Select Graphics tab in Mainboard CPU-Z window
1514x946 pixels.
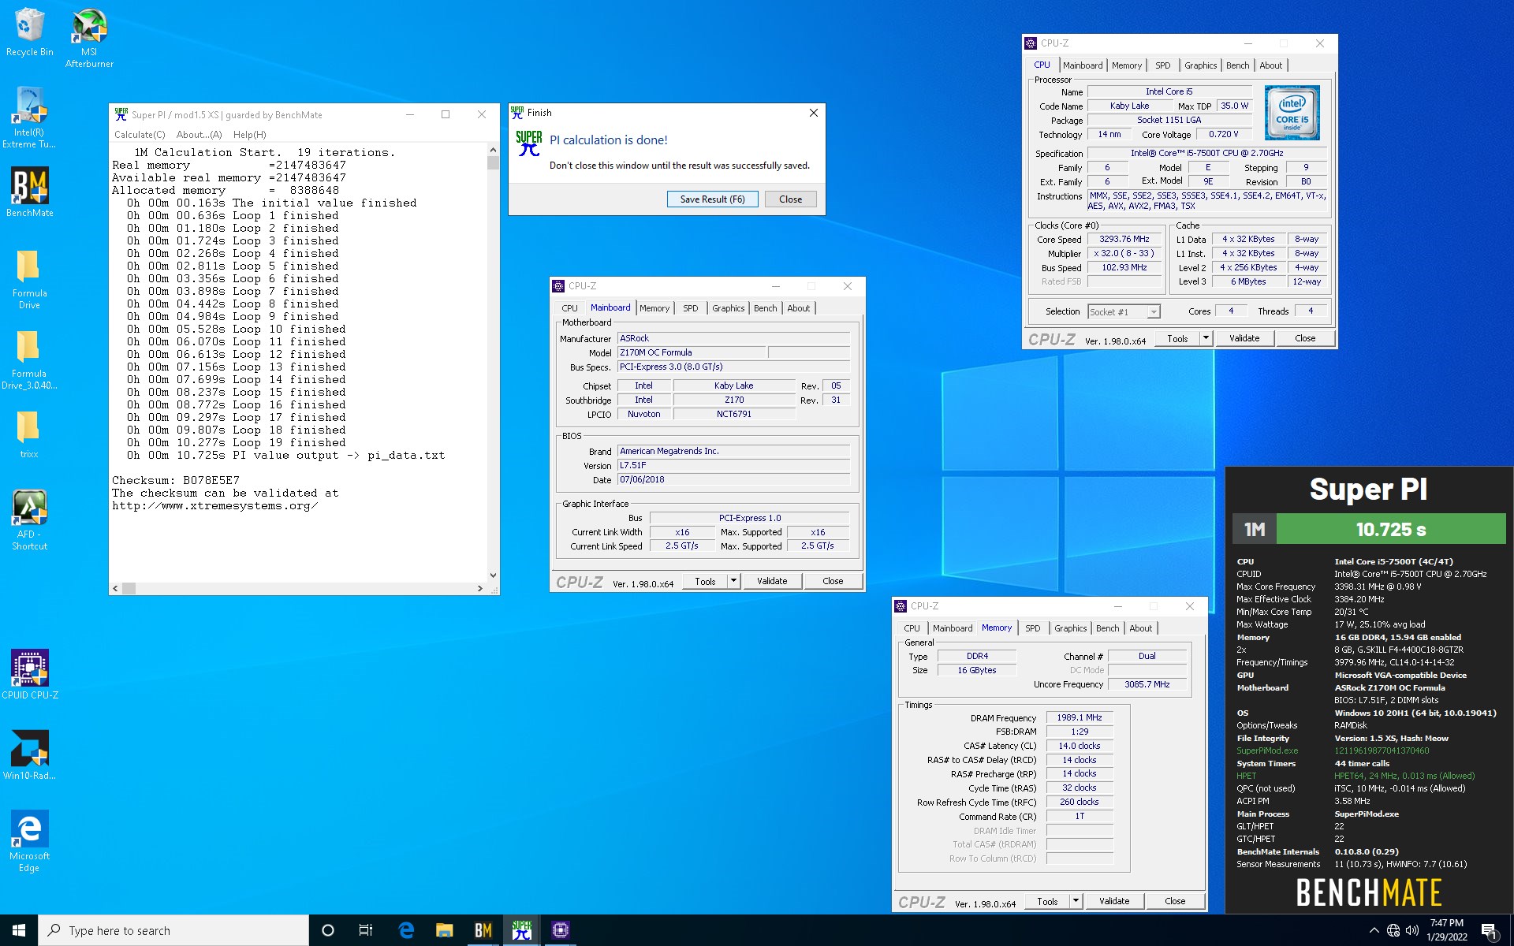pos(728,308)
